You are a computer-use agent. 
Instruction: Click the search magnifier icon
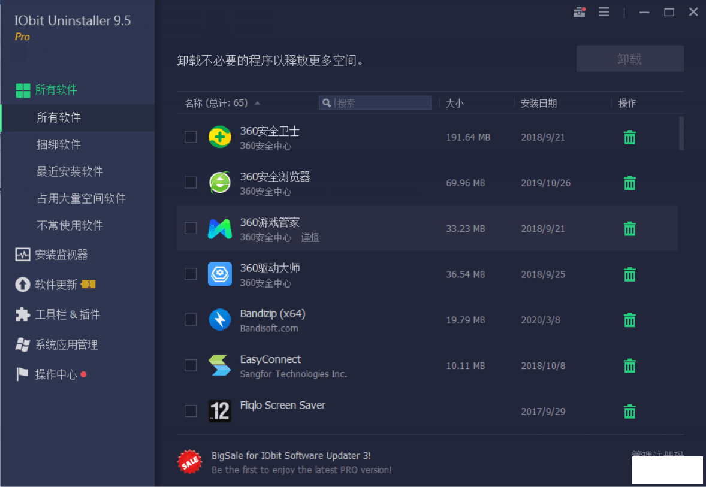coord(327,103)
